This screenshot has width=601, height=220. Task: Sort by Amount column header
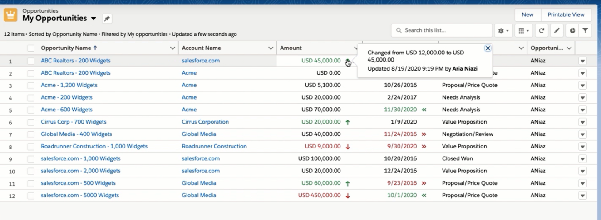click(x=291, y=48)
